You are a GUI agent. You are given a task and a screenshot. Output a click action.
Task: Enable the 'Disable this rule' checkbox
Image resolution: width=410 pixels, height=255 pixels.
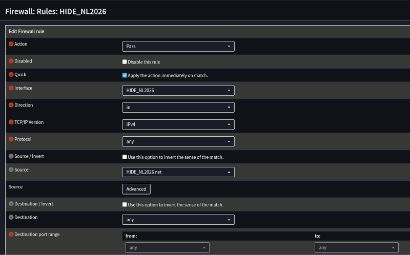coord(125,62)
